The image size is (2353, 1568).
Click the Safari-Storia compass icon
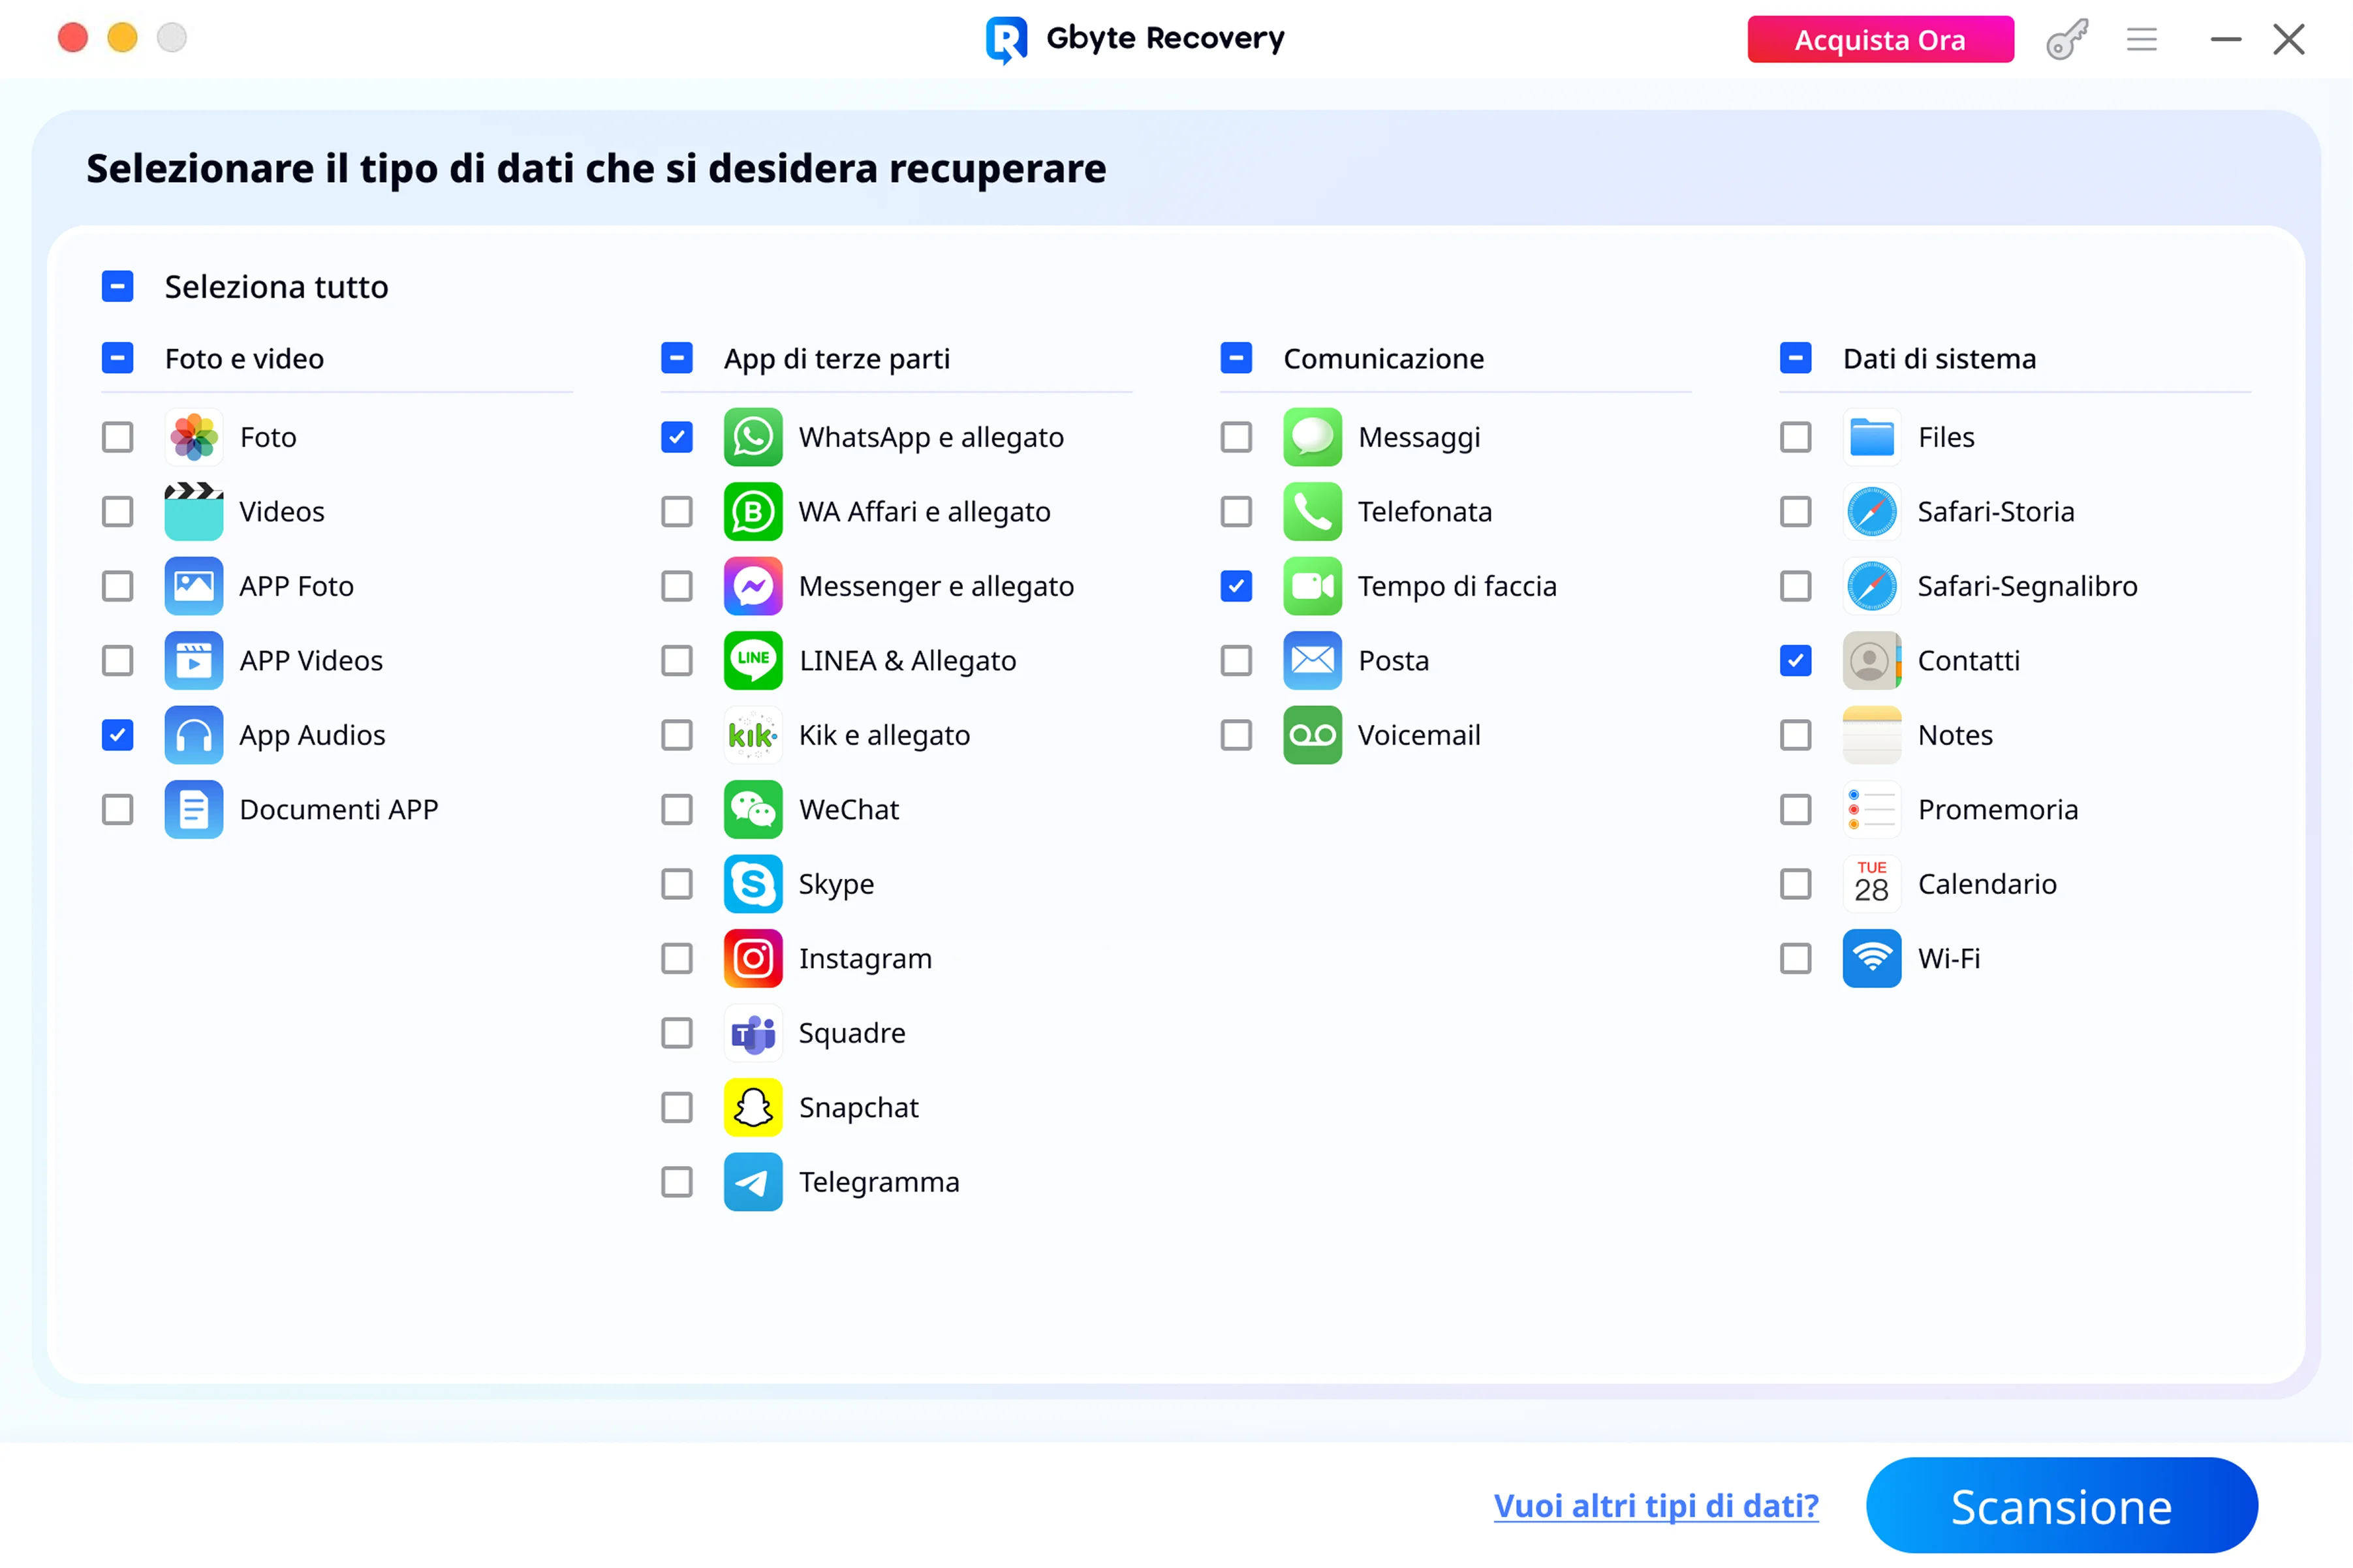(x=1871, y=512)
